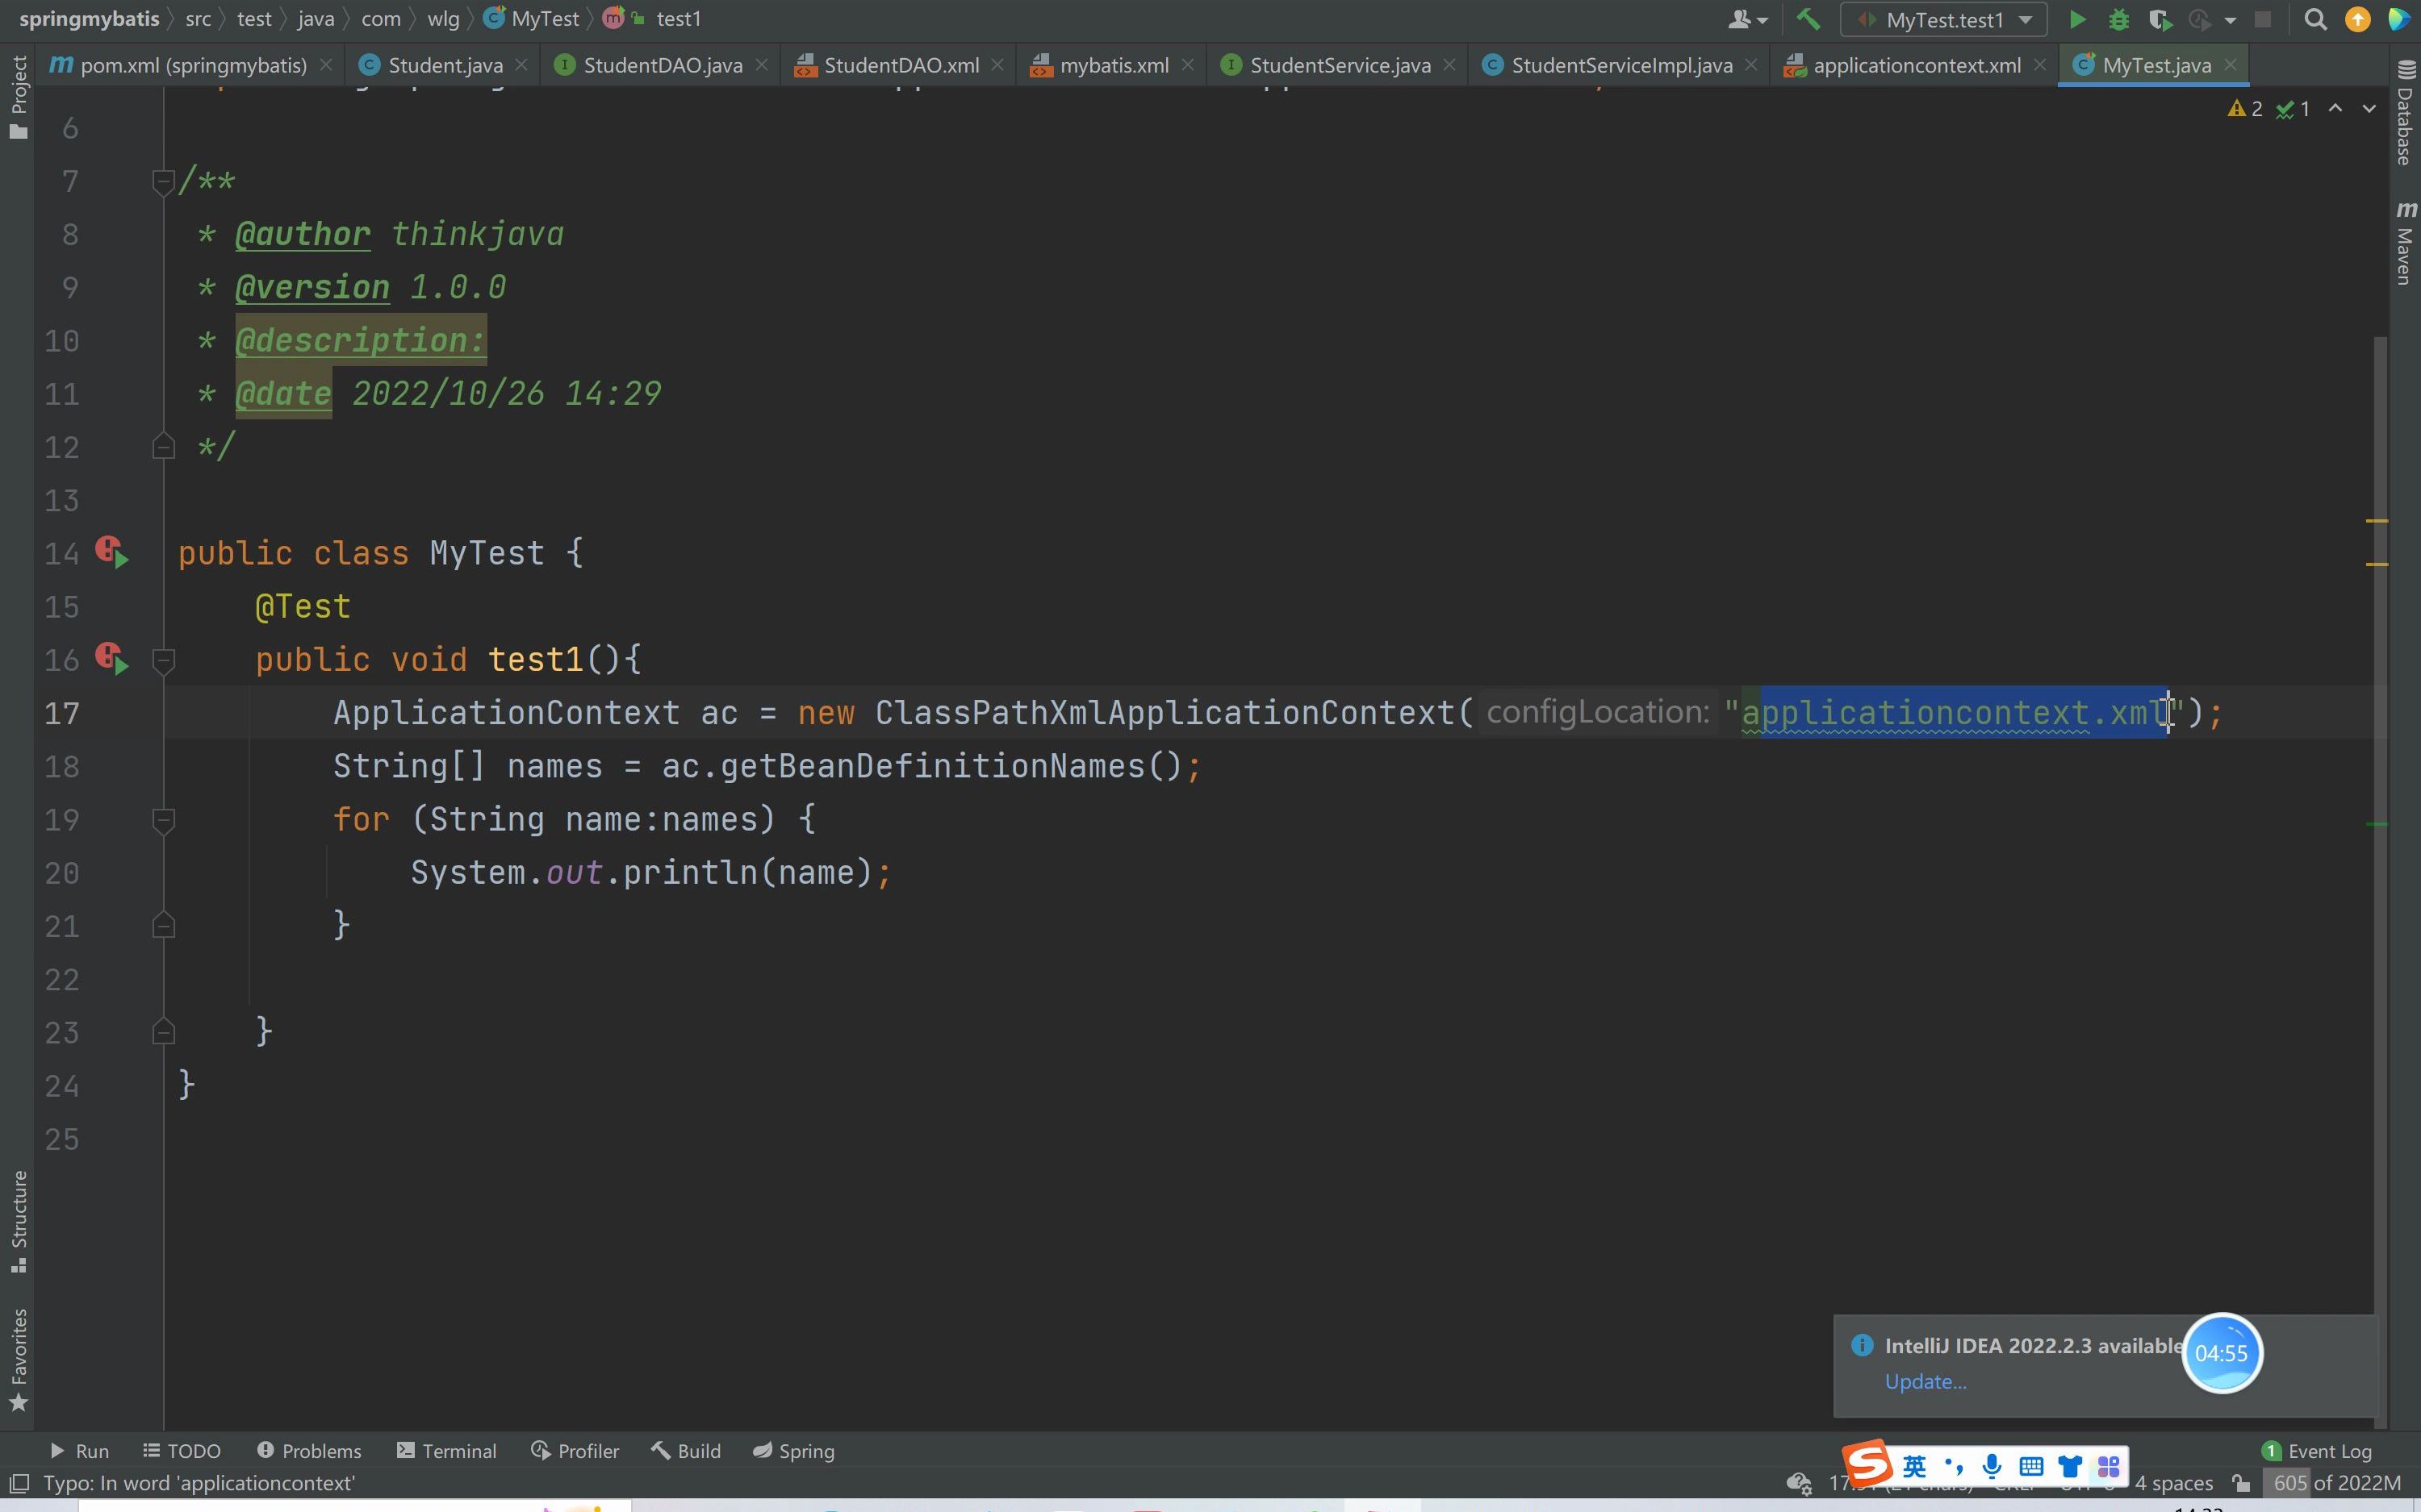This screenshot has width=2421, height=1512.
Task: Switch to applicationcontext.xml editor tab
Action: coord(1916,66)
